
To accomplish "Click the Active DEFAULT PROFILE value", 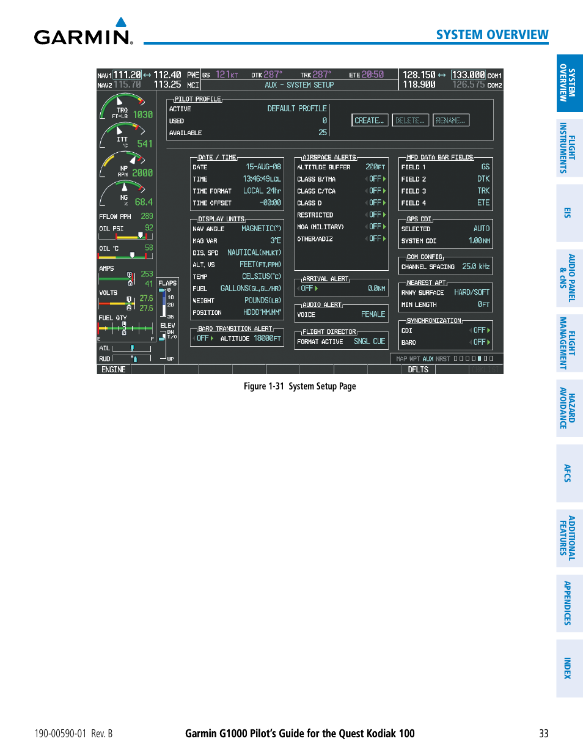I will (x=297, y=109).
